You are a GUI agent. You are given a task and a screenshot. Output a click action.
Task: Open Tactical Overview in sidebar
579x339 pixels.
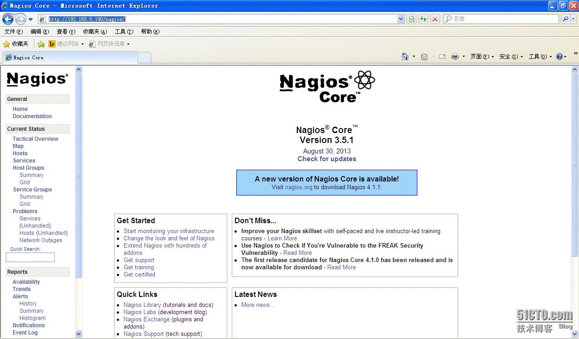coord(35,139)
